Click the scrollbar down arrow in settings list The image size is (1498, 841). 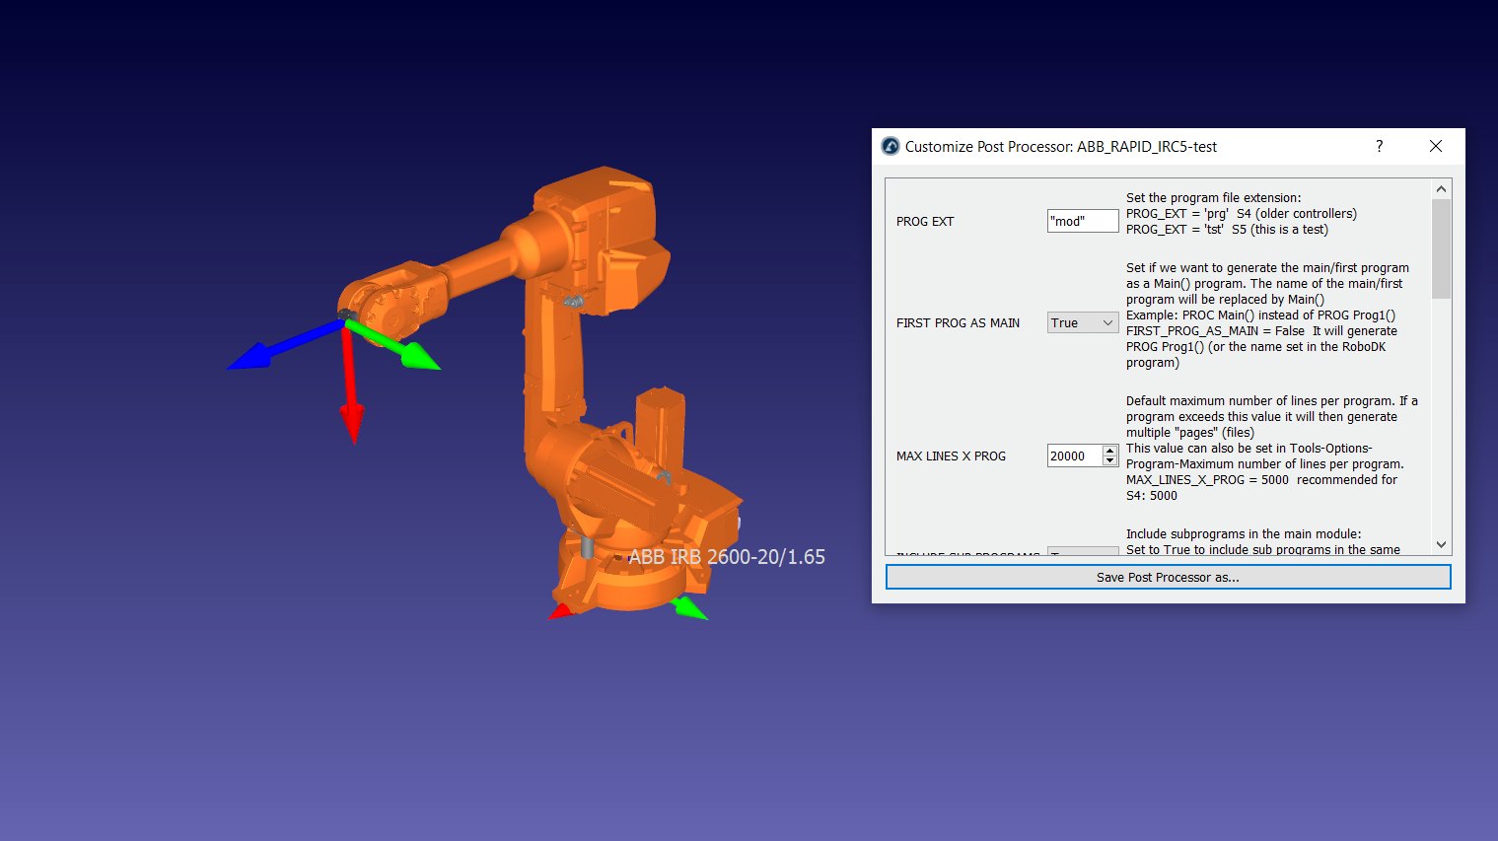point(1441,544)
